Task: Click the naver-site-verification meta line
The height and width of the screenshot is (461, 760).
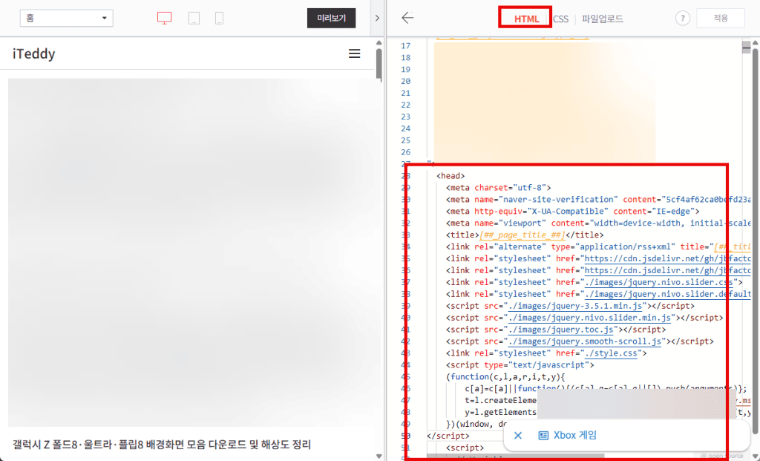Action: [599, 199]
